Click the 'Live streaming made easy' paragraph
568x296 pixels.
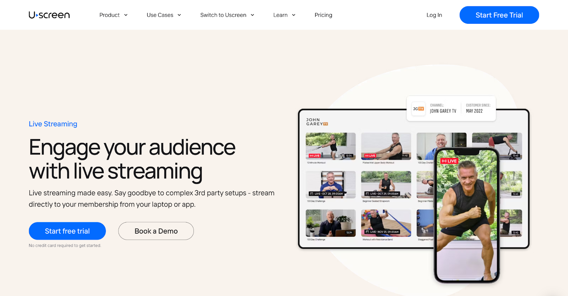pyautogui.click(x=152, y=198)
